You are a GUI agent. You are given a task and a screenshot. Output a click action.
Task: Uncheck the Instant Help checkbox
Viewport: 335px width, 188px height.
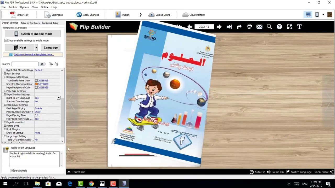(12, 171)
